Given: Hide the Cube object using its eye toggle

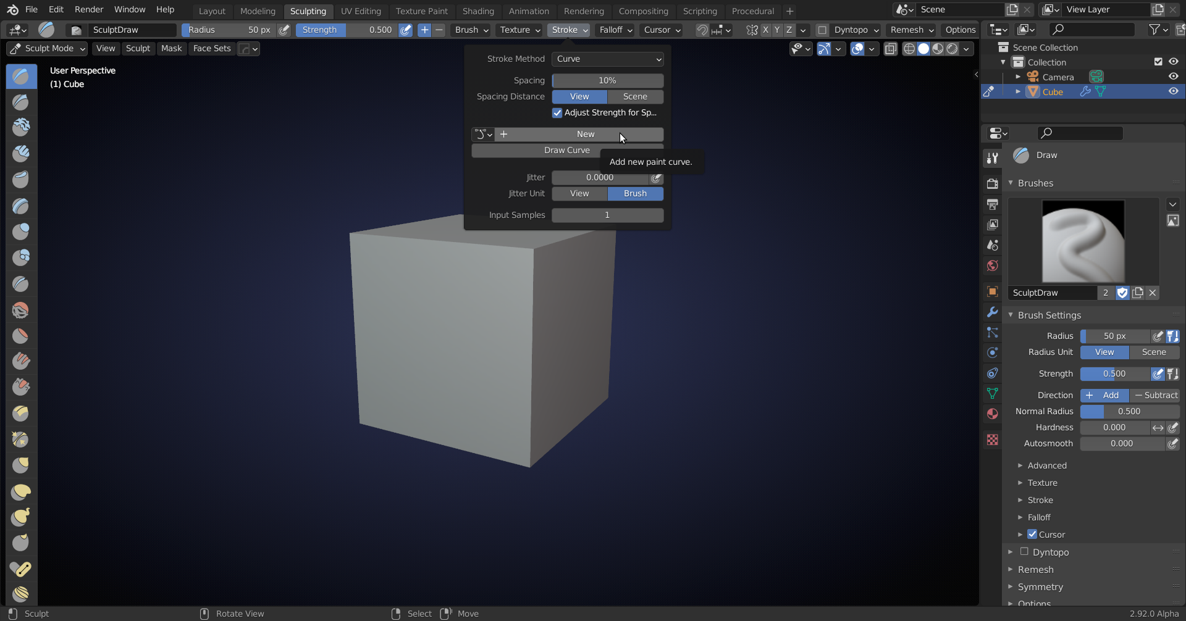Looking at the screenshot, I should (1174, 91).
